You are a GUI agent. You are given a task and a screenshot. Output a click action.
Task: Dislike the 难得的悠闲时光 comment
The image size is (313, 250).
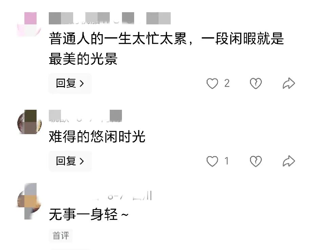(256, 161)
